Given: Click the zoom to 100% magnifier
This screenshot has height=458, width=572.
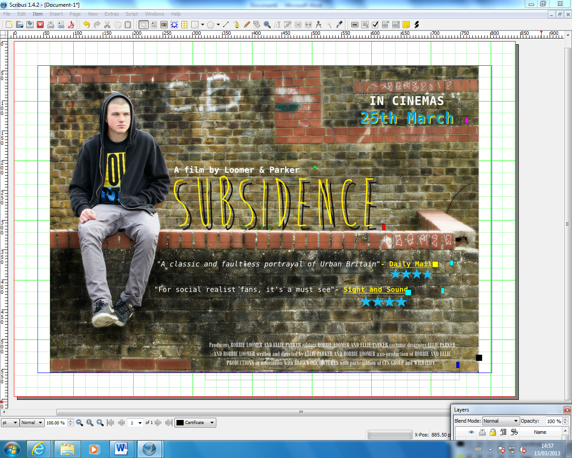Looking at the screenshot, I should [x=90, y=423].
